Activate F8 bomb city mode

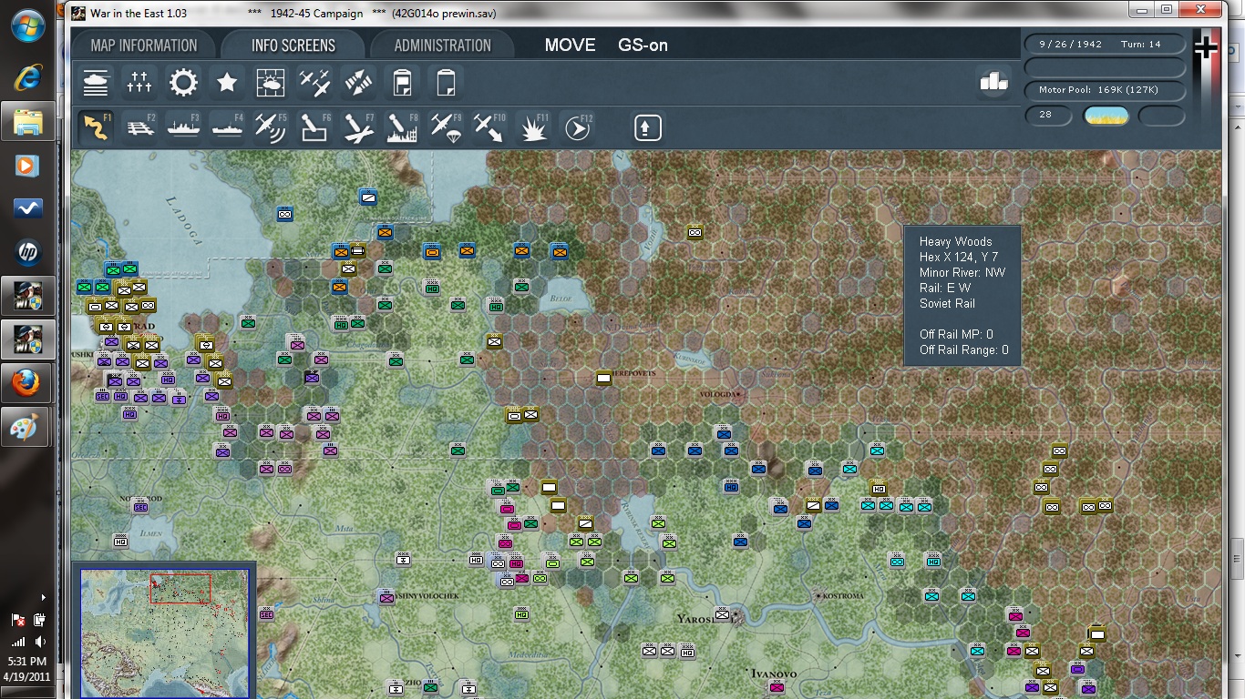tap(402, 127)
